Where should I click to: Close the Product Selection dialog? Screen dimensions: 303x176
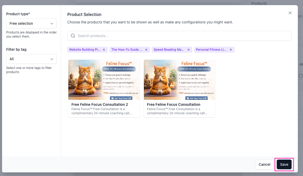(290, 13)
